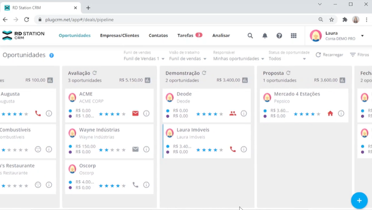Go to Empresas/Clientes menu
The height and width of the screenshot is (210, 372).
(x=119, y=35)
